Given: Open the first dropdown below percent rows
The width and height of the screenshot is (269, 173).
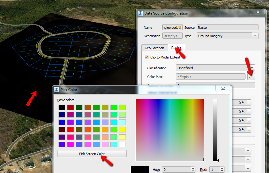Looking at the screenshot, I should point(248,151).
